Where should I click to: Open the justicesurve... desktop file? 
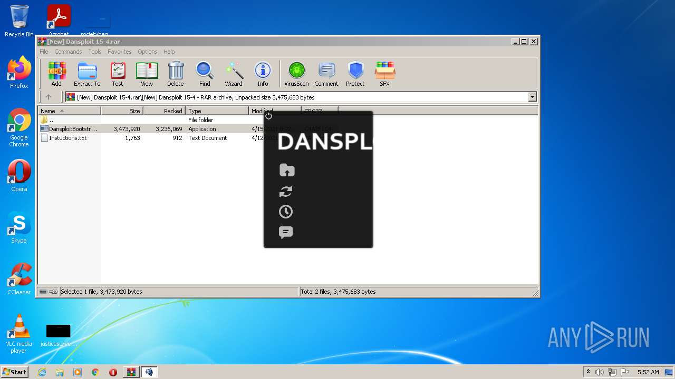click(x=58, y=335)
